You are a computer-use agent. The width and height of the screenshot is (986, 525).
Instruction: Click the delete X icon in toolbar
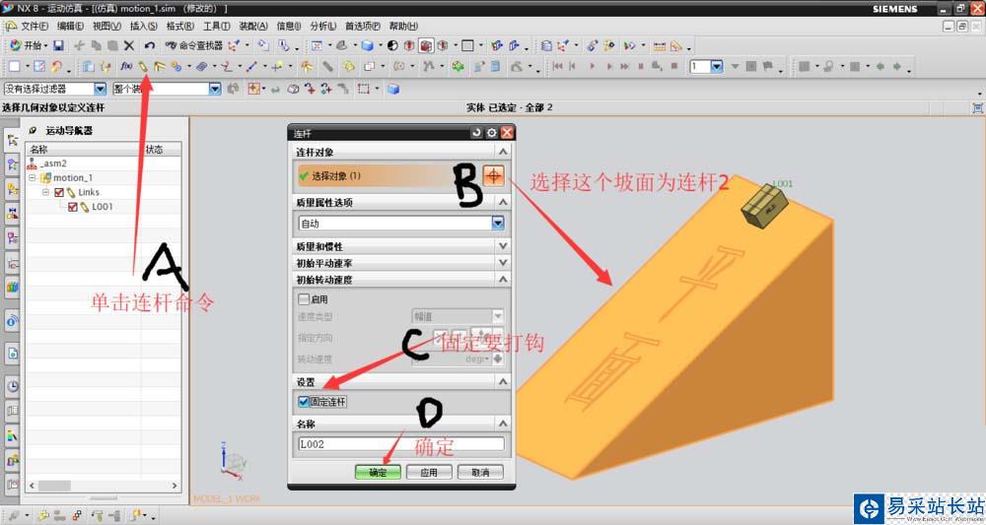(129, 45)
